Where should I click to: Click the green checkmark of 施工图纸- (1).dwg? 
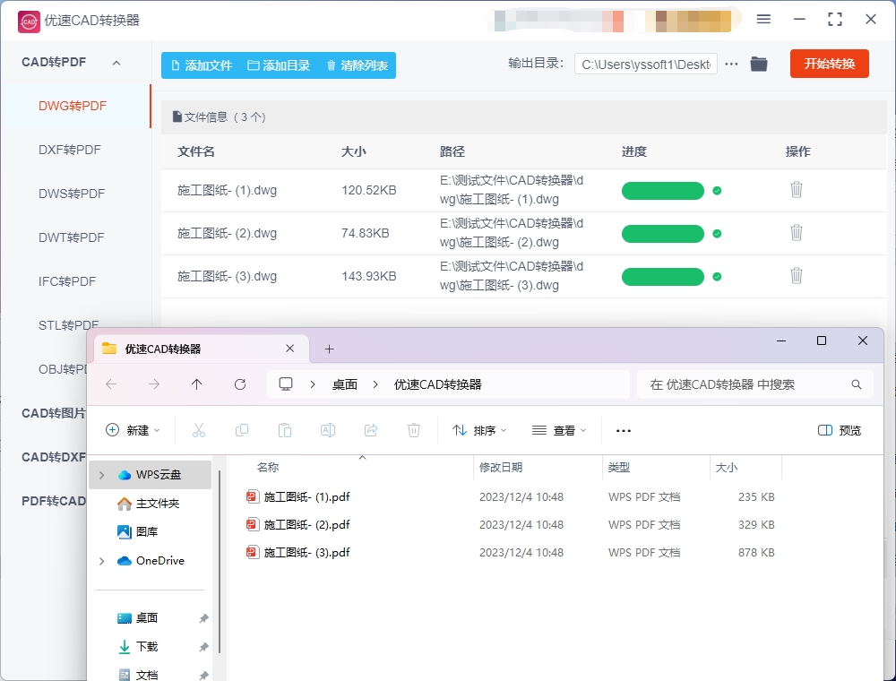pos(717,191)
